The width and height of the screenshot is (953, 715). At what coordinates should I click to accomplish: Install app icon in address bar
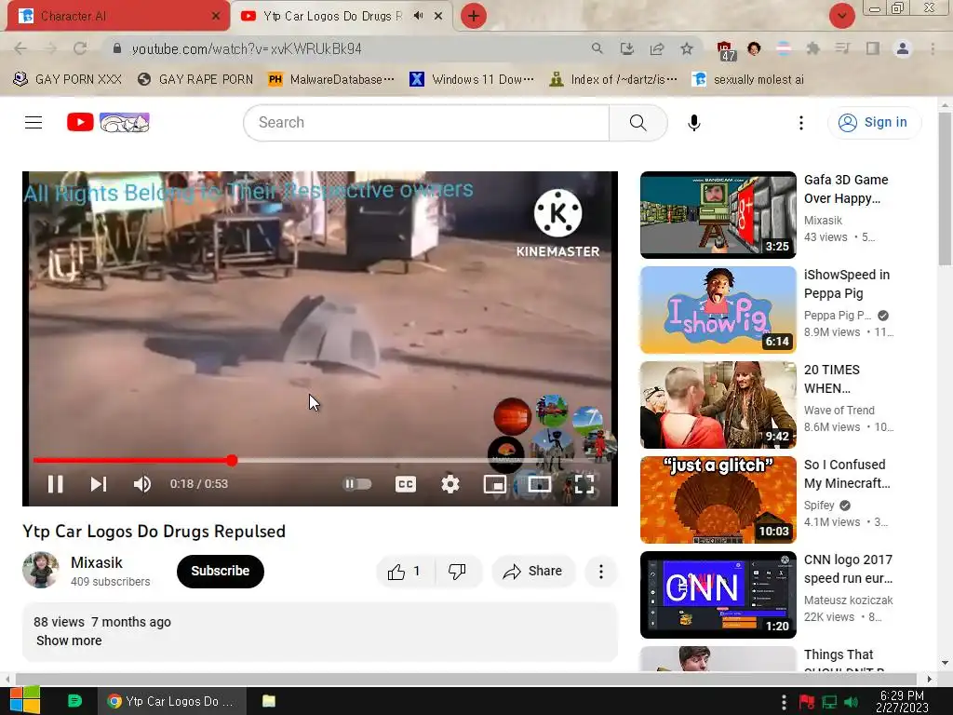(x=626, y=48)
